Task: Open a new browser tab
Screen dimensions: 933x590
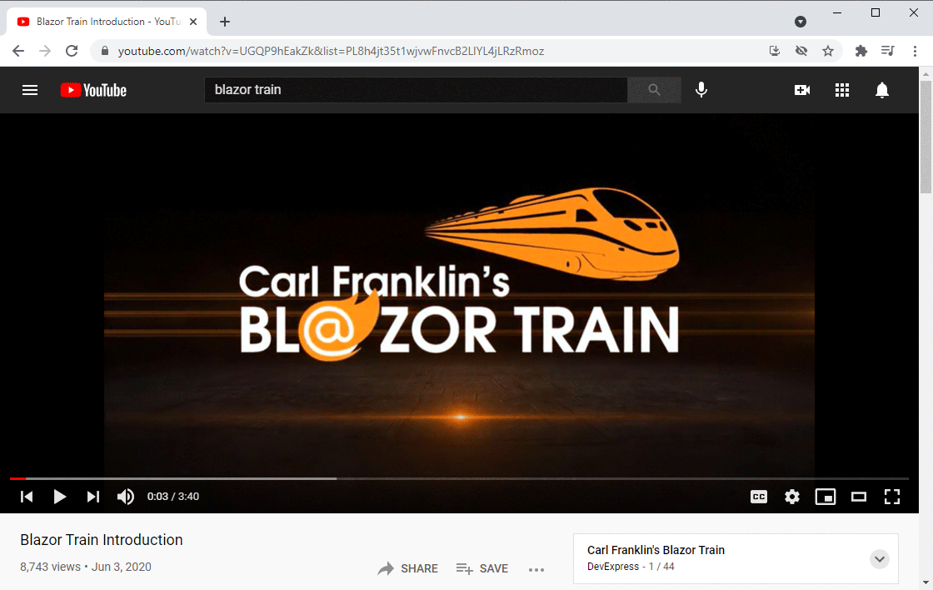Action: click(x=224, y=22)
